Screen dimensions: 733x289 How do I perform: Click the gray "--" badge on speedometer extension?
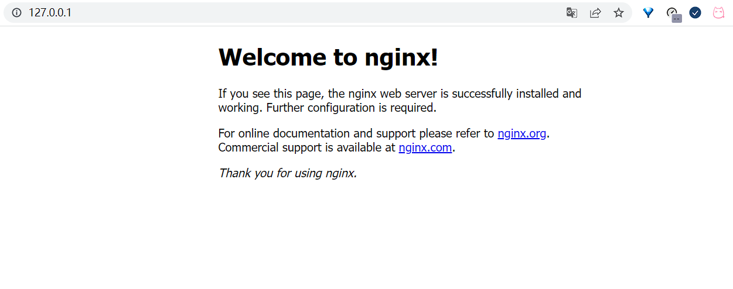(677, 18)
